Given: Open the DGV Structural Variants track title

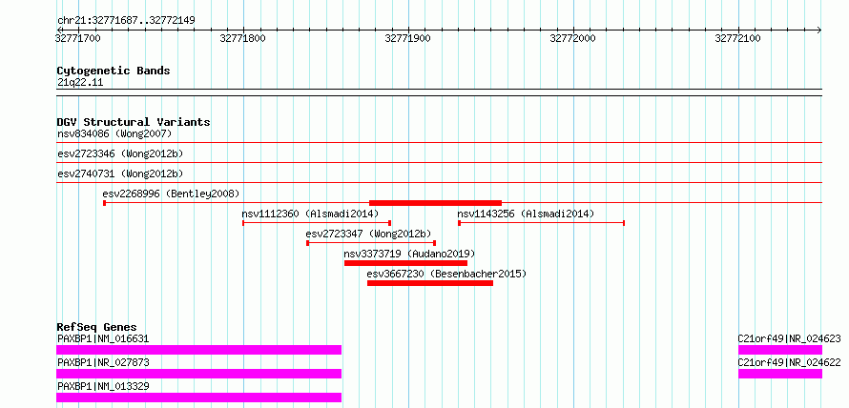Looking at the screenshot, I should pos(134,122).
